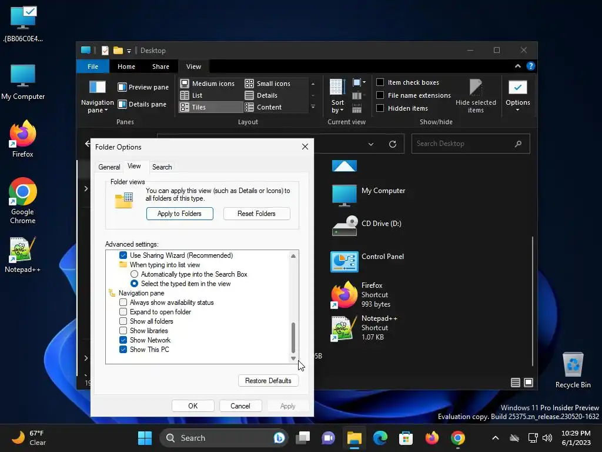Open the Group by dropdown icon
Viewport: 602px width, 452px height.
click(359, 82)
